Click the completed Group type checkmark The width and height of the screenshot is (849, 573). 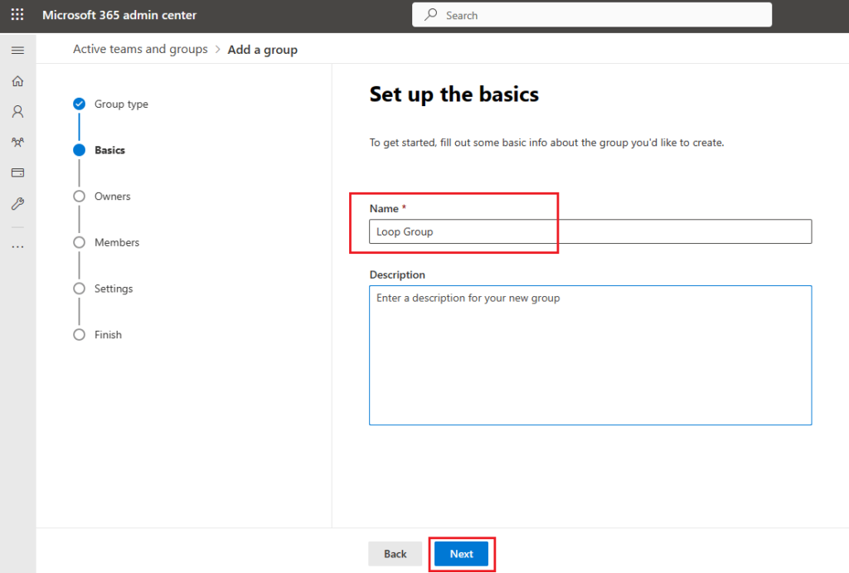79,104
